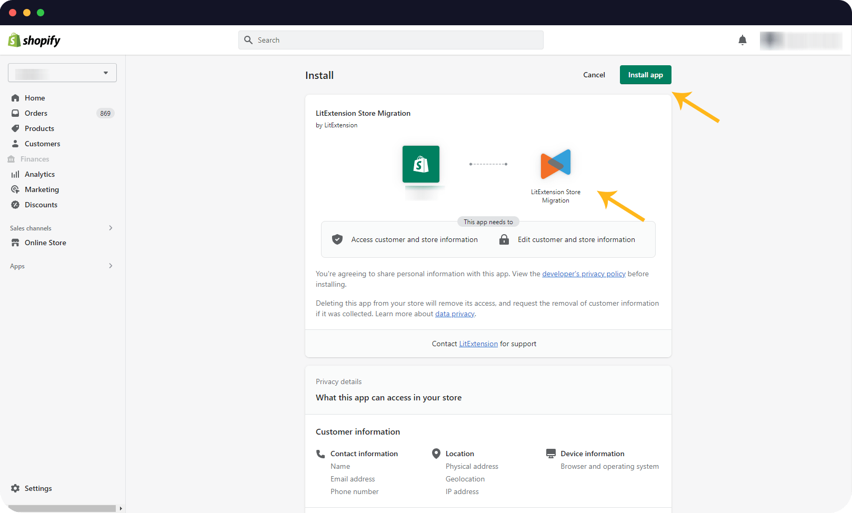This screenshot has width=852, height=513.
Task: Click the Location pin icon
Action: pyautogui.click(x=436, y=454)
